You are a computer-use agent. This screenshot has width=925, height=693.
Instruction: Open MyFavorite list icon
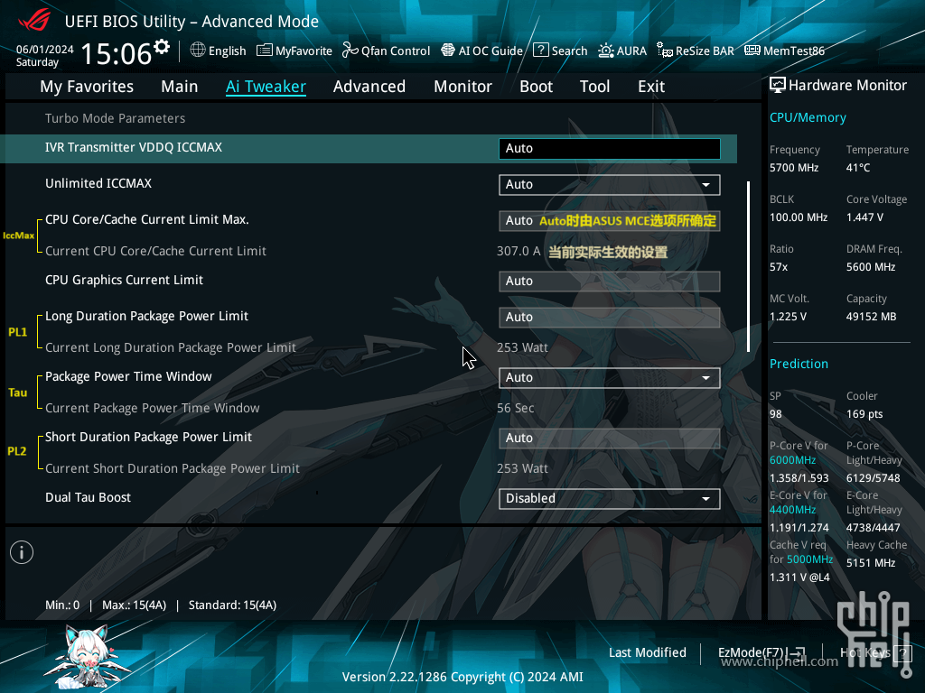click(265, 51)
